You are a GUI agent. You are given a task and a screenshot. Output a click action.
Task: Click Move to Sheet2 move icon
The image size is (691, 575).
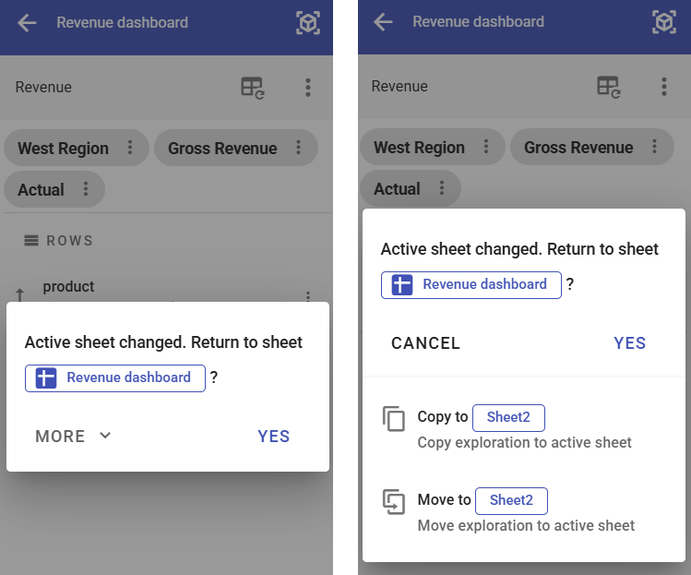(394, 502)
